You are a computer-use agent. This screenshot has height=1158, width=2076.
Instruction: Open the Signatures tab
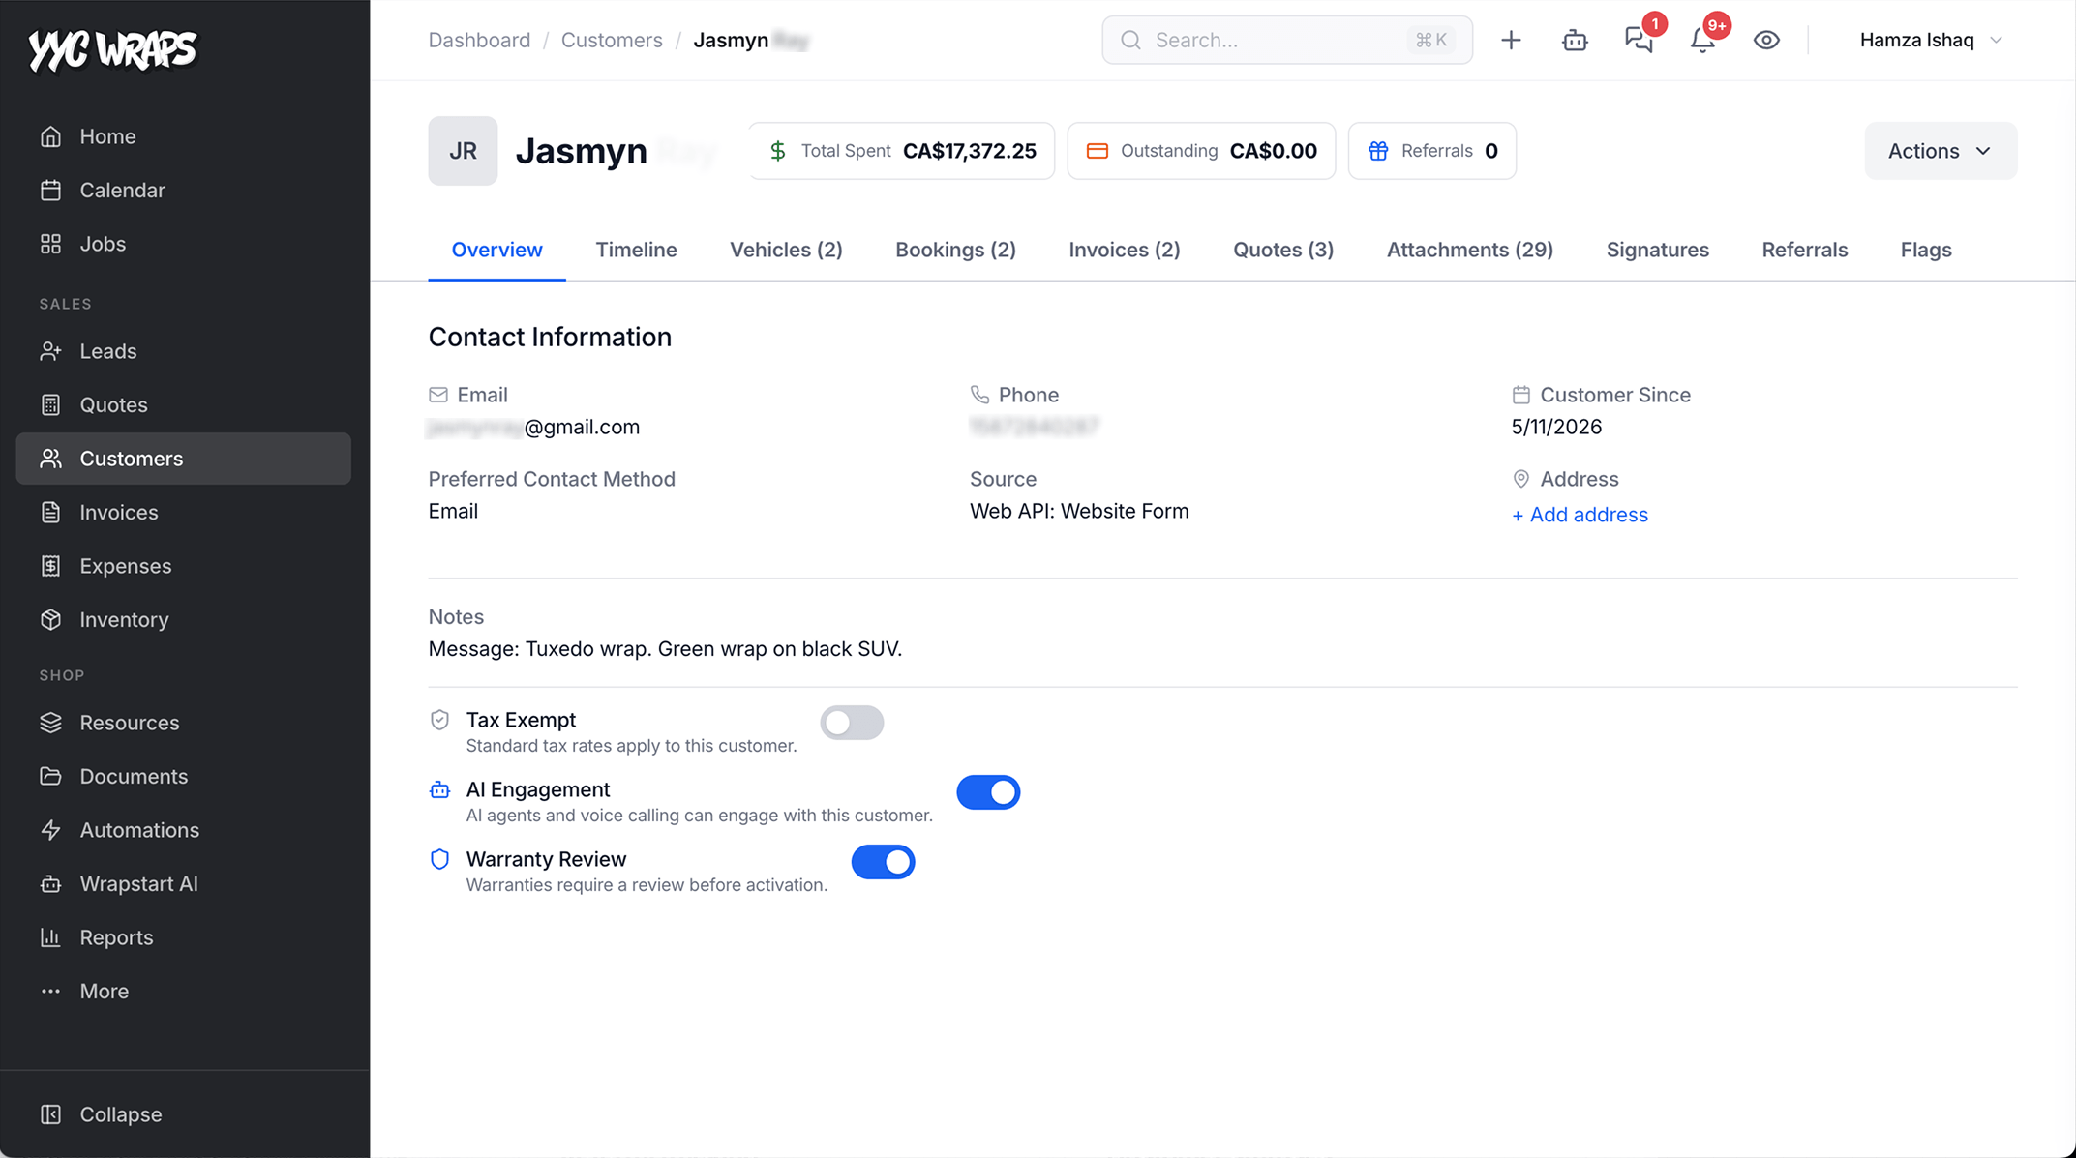[1657, 250]
